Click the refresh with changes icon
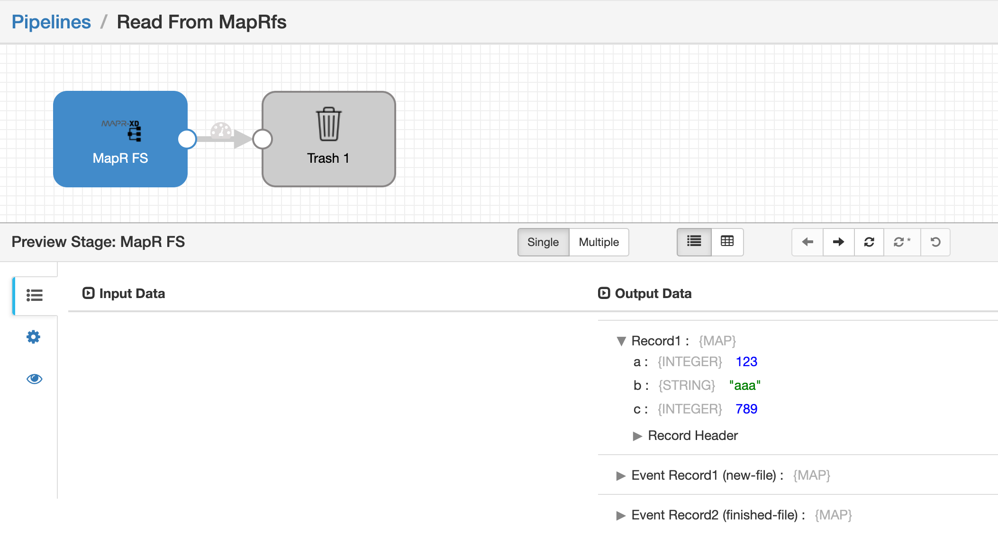The image size is (998, 545). pyautogui.click(x=902, y=242)
